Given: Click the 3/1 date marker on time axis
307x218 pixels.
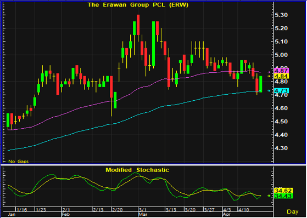Looking at the screenshot, I should (143, 210).
